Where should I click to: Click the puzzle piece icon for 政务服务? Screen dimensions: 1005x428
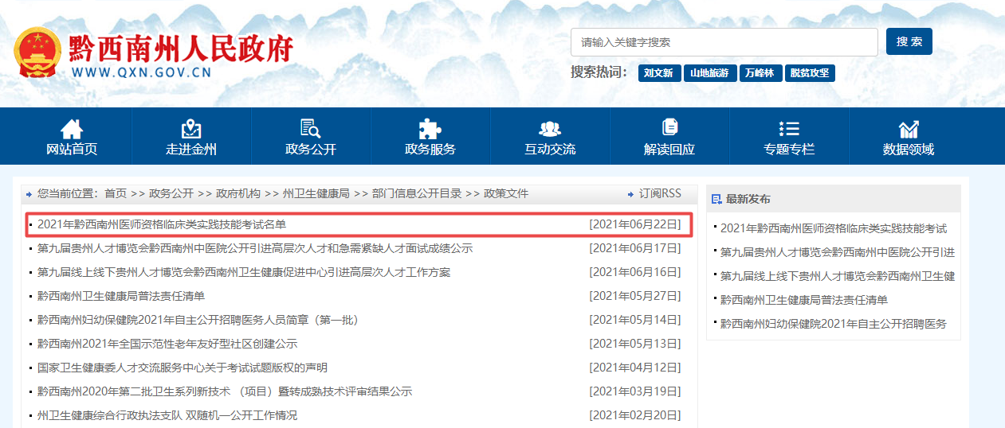(430, 128)
